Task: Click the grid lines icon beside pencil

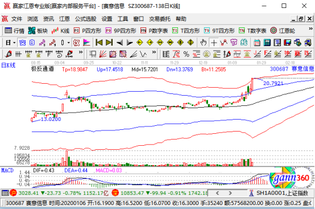Action: coord(19,54)
